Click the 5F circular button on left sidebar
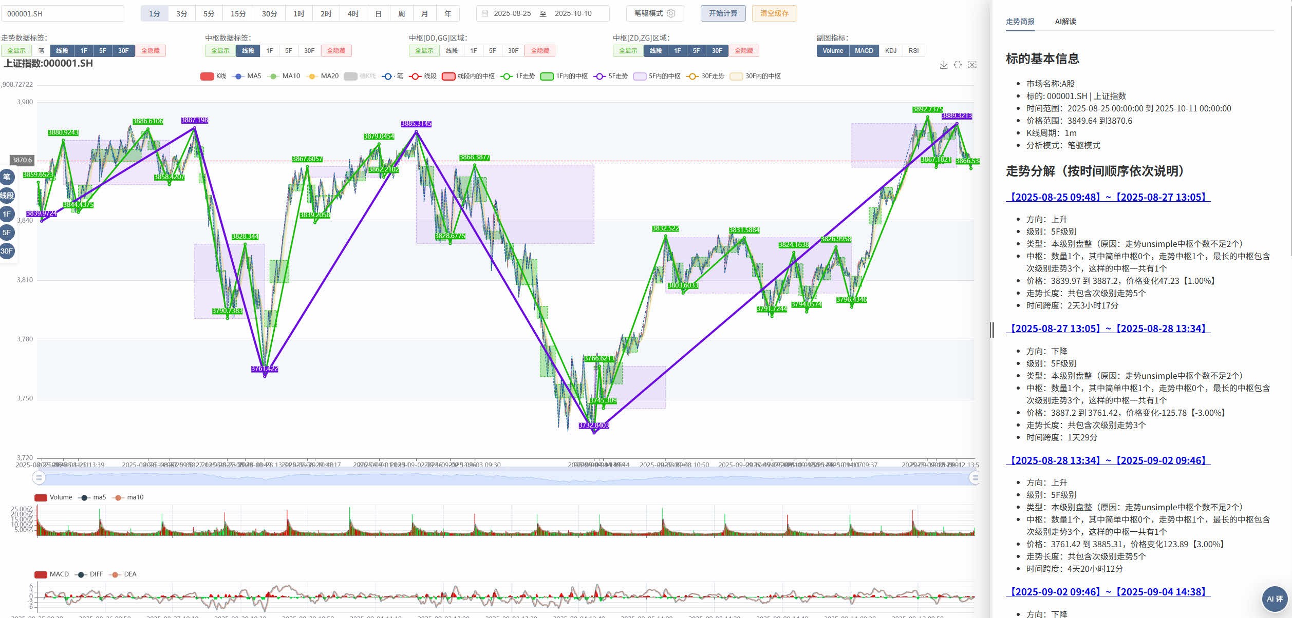 pos(7,233)
